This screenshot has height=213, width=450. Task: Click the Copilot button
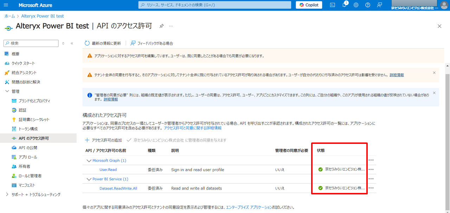(x=309, y=5)
